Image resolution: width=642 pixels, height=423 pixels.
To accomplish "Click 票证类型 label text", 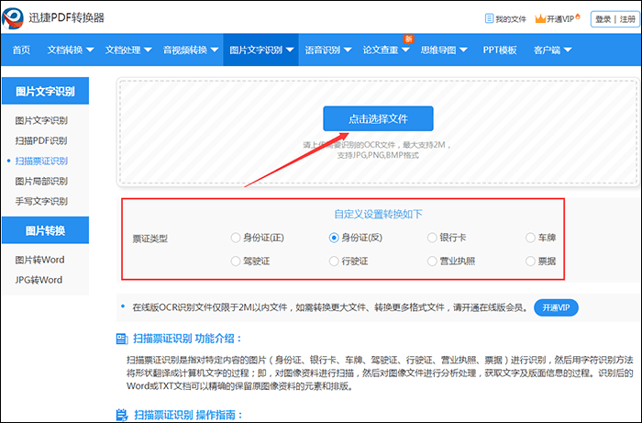I will pyautogui.click(x=149, y=239).
